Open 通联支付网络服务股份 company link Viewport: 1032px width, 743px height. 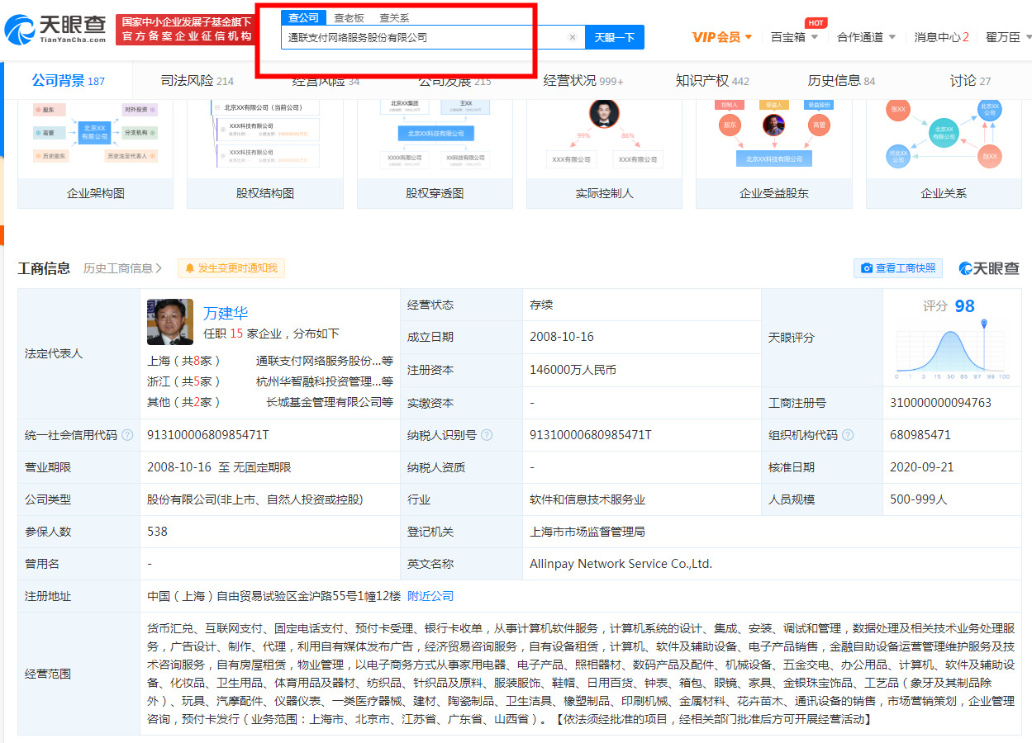pyautogui.click(x=324, y=361)
